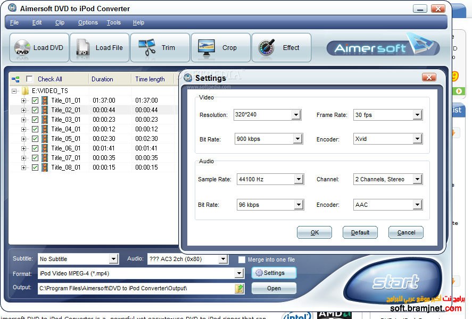472x319 pixels.
Task: Uncheck Title_06_01 checkbox
Action: [35, 148]
